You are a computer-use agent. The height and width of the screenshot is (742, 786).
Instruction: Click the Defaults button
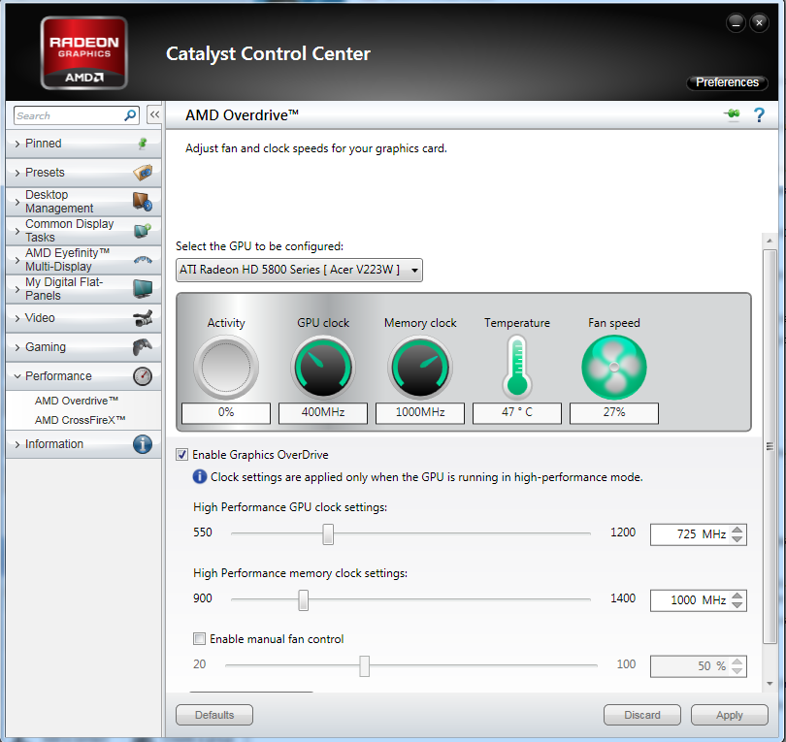tap(214, 715)
